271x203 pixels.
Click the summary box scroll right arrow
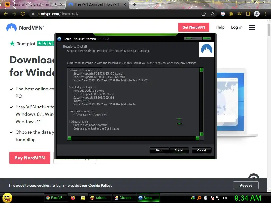(x=197, y=138)
